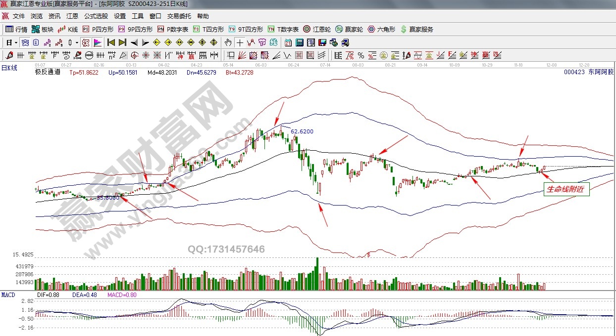This screenshot has height=336, width=616.
Task: Click the 62.6200 price high marker
Action: pos(302,131)
